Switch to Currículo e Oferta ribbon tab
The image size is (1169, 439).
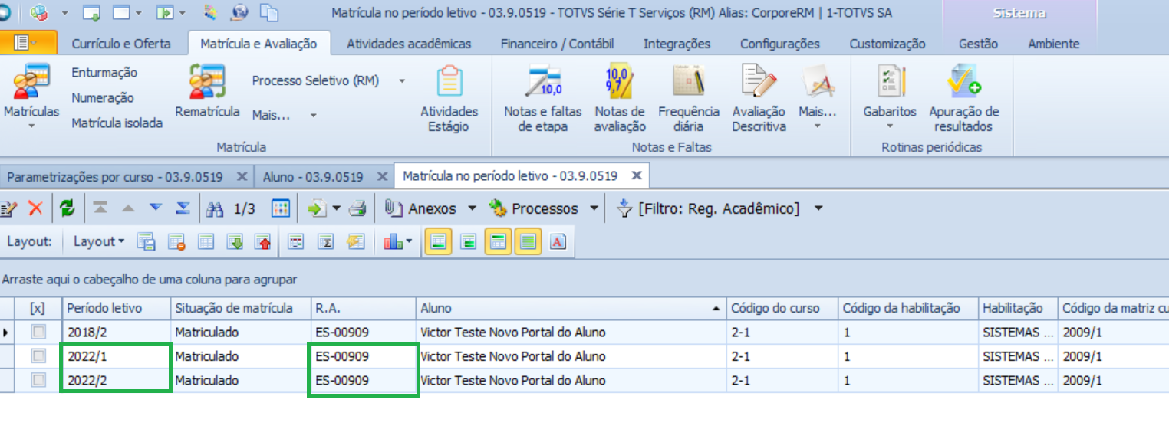pyautogui.click(x=121, y=44)
